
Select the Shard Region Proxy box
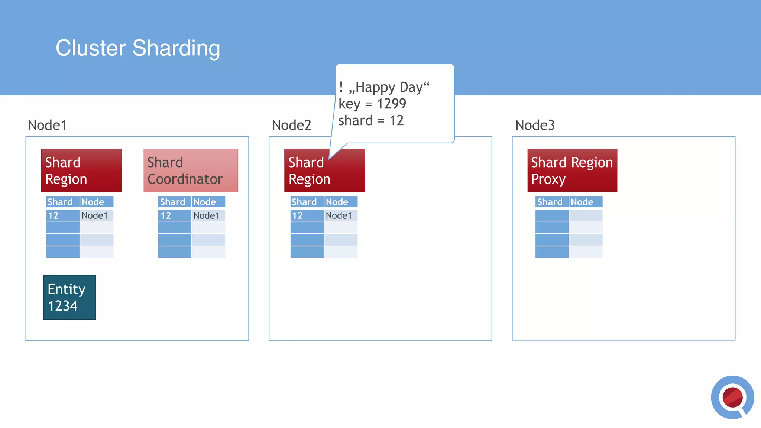[572, 171]
